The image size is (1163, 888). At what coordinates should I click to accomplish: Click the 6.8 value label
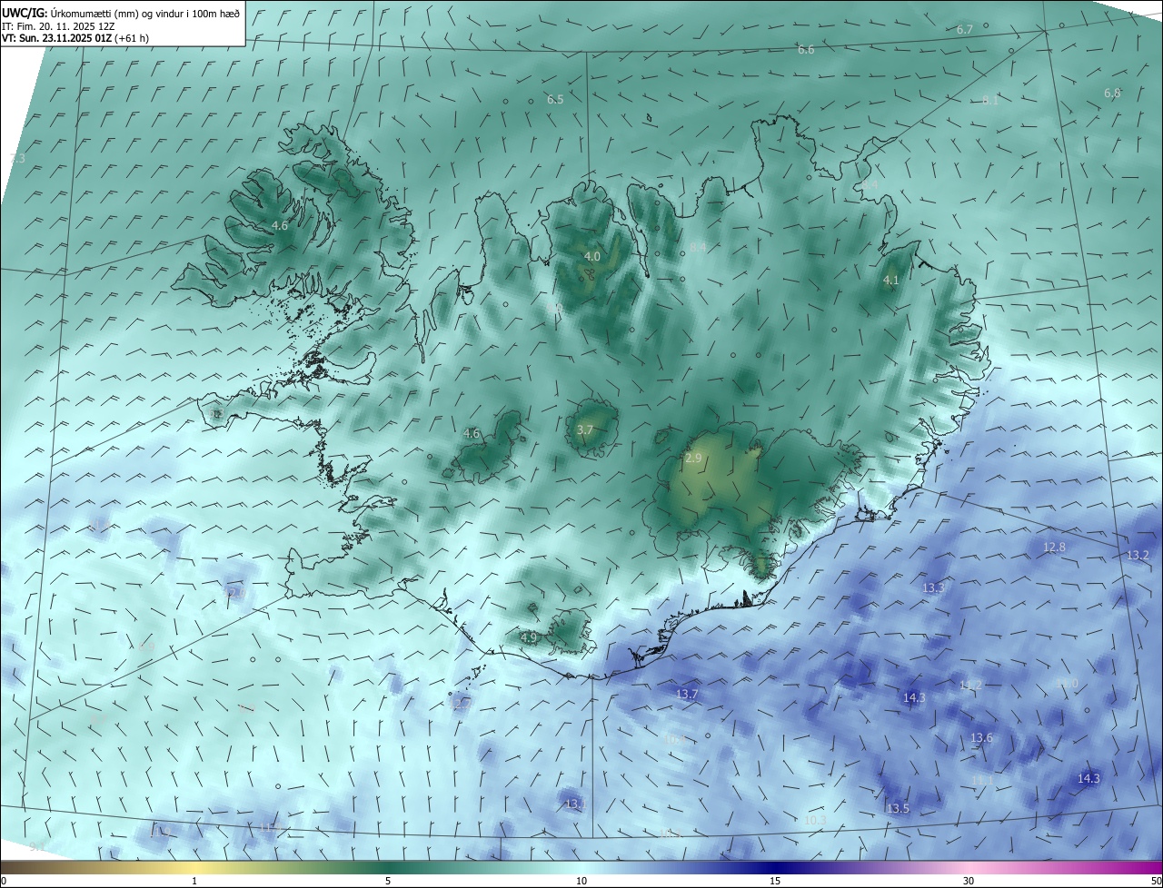pos(1112,94)
